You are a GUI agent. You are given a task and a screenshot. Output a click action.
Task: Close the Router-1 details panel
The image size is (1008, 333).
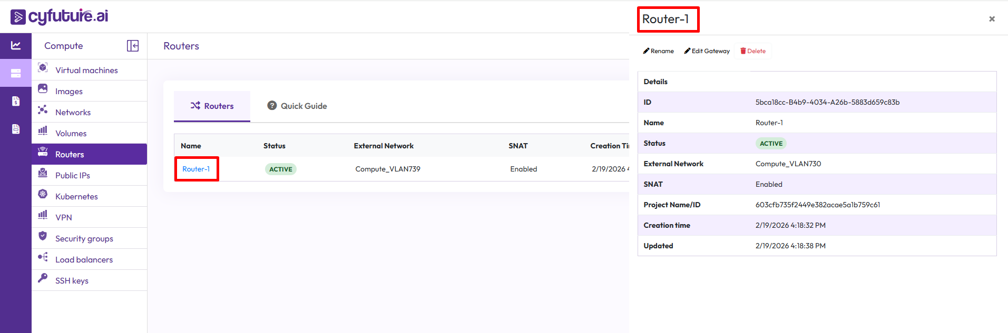pos(992,19)
